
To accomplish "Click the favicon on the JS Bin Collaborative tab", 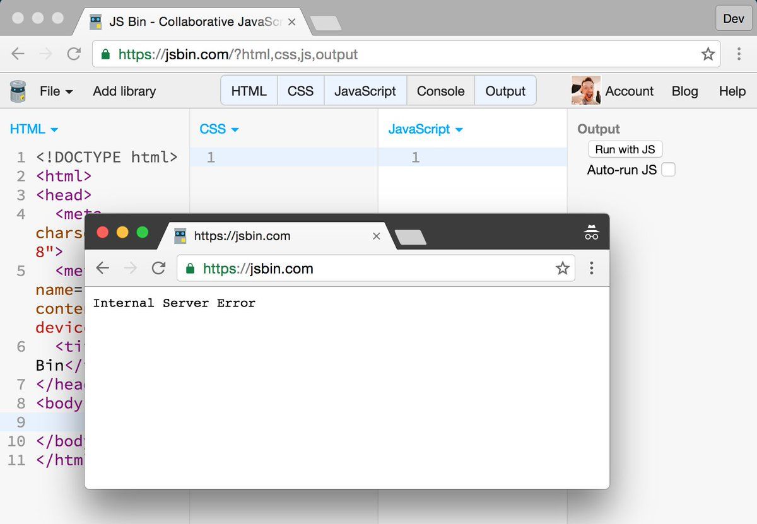I will click(96, 21).
